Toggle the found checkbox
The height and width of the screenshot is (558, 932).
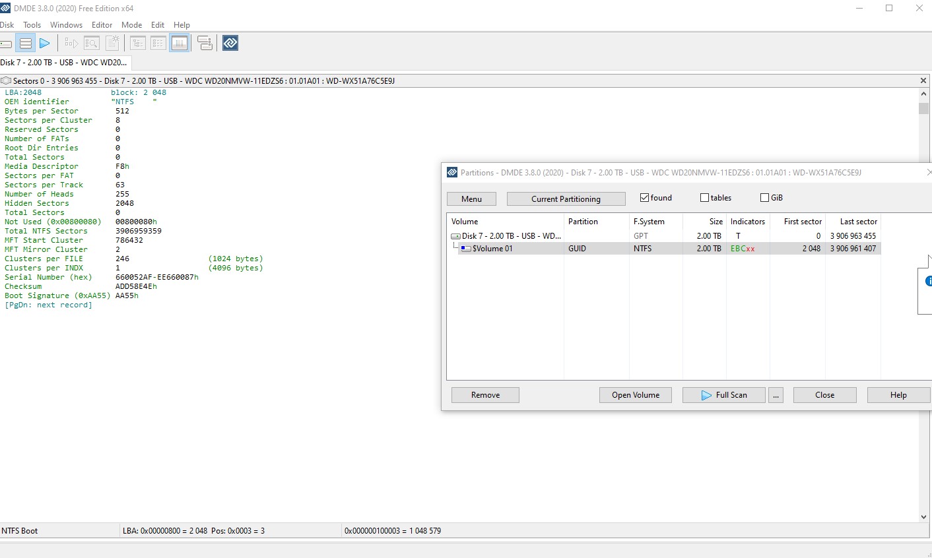[x=645, y=198]
